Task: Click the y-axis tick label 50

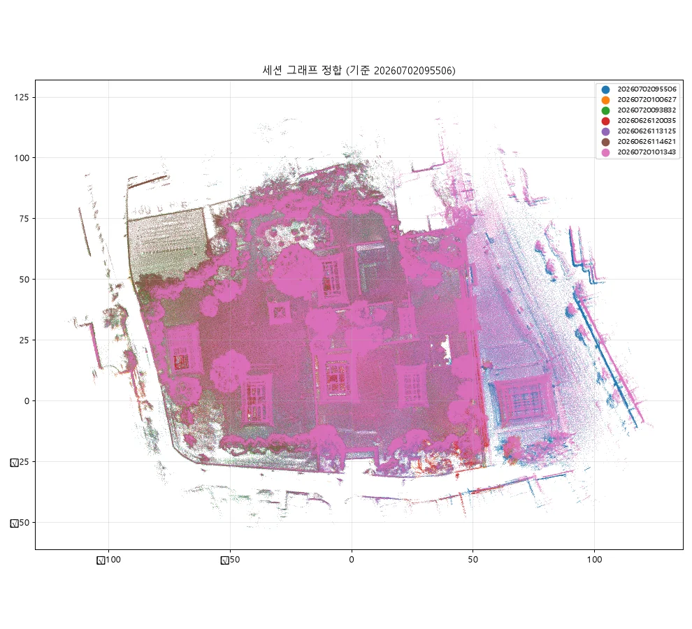Action: coord(24,280)
